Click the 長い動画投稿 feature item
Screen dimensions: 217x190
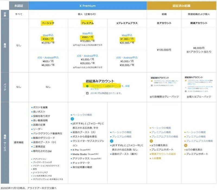coord(40,120)
